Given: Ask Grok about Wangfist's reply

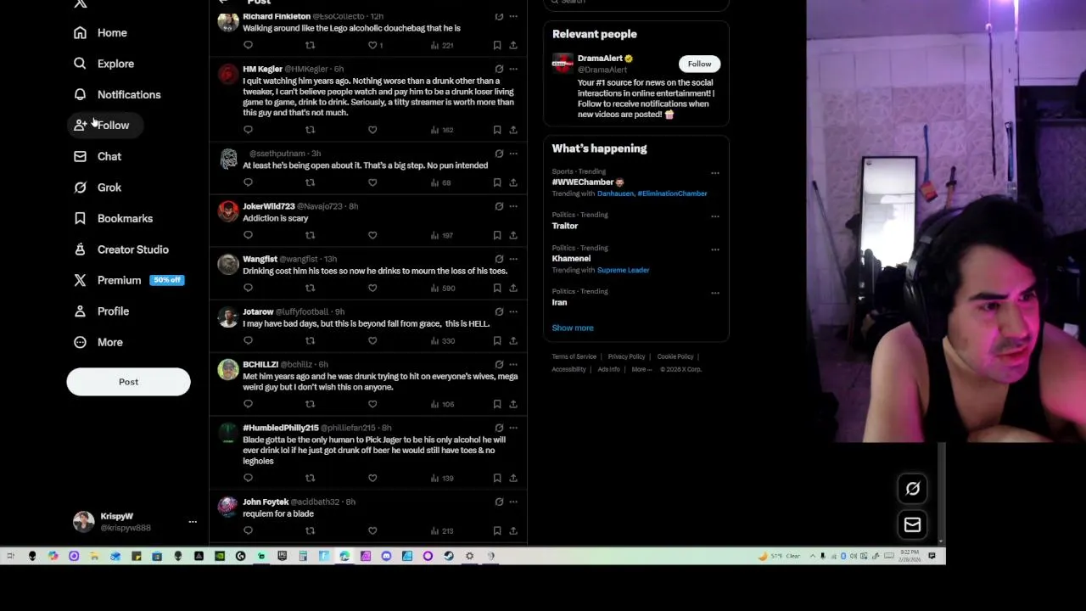Looking at the screenshot, I should (x=499, y=259).
